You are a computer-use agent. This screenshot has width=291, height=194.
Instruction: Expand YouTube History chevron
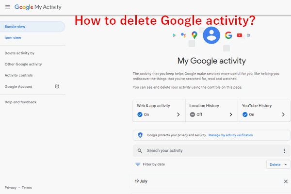(283, 114)
